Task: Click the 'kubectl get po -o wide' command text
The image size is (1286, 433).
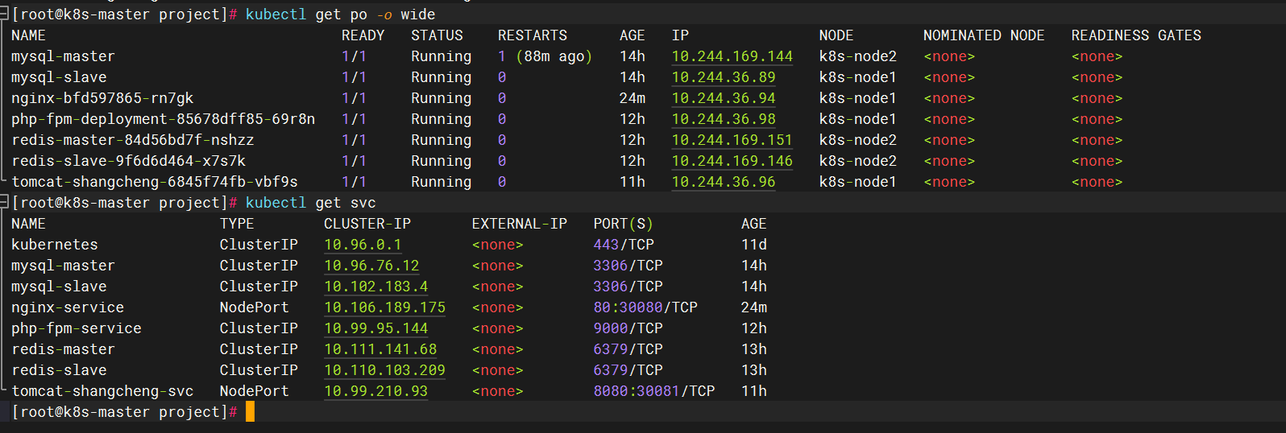Action: tap(340, 14)
